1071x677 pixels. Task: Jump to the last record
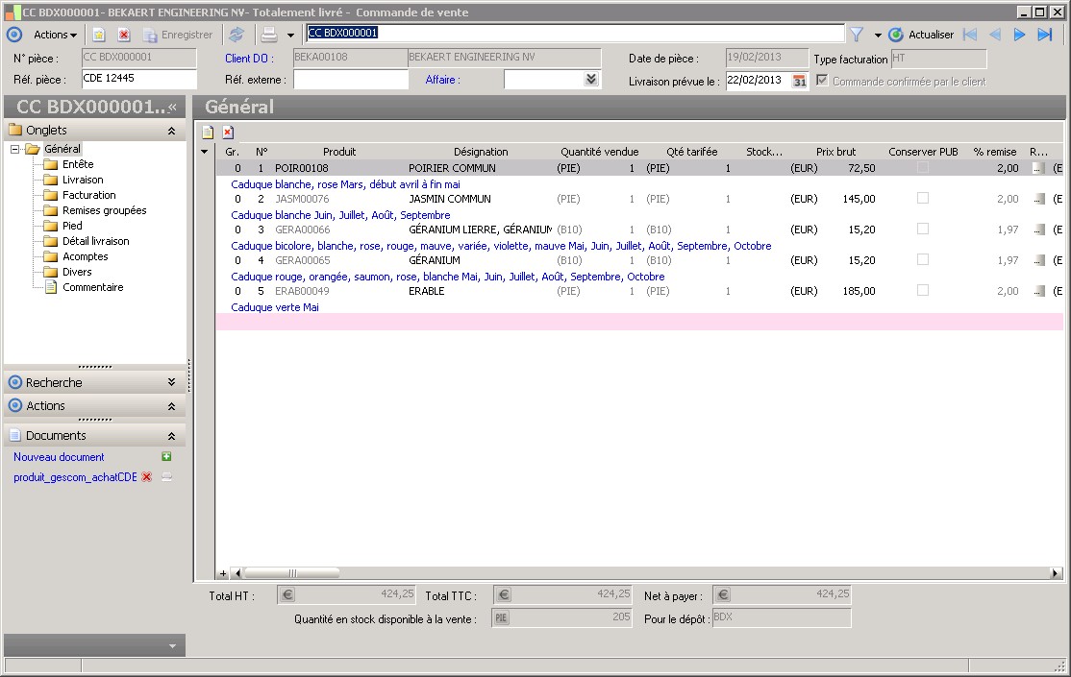(x=1045, y=35)
